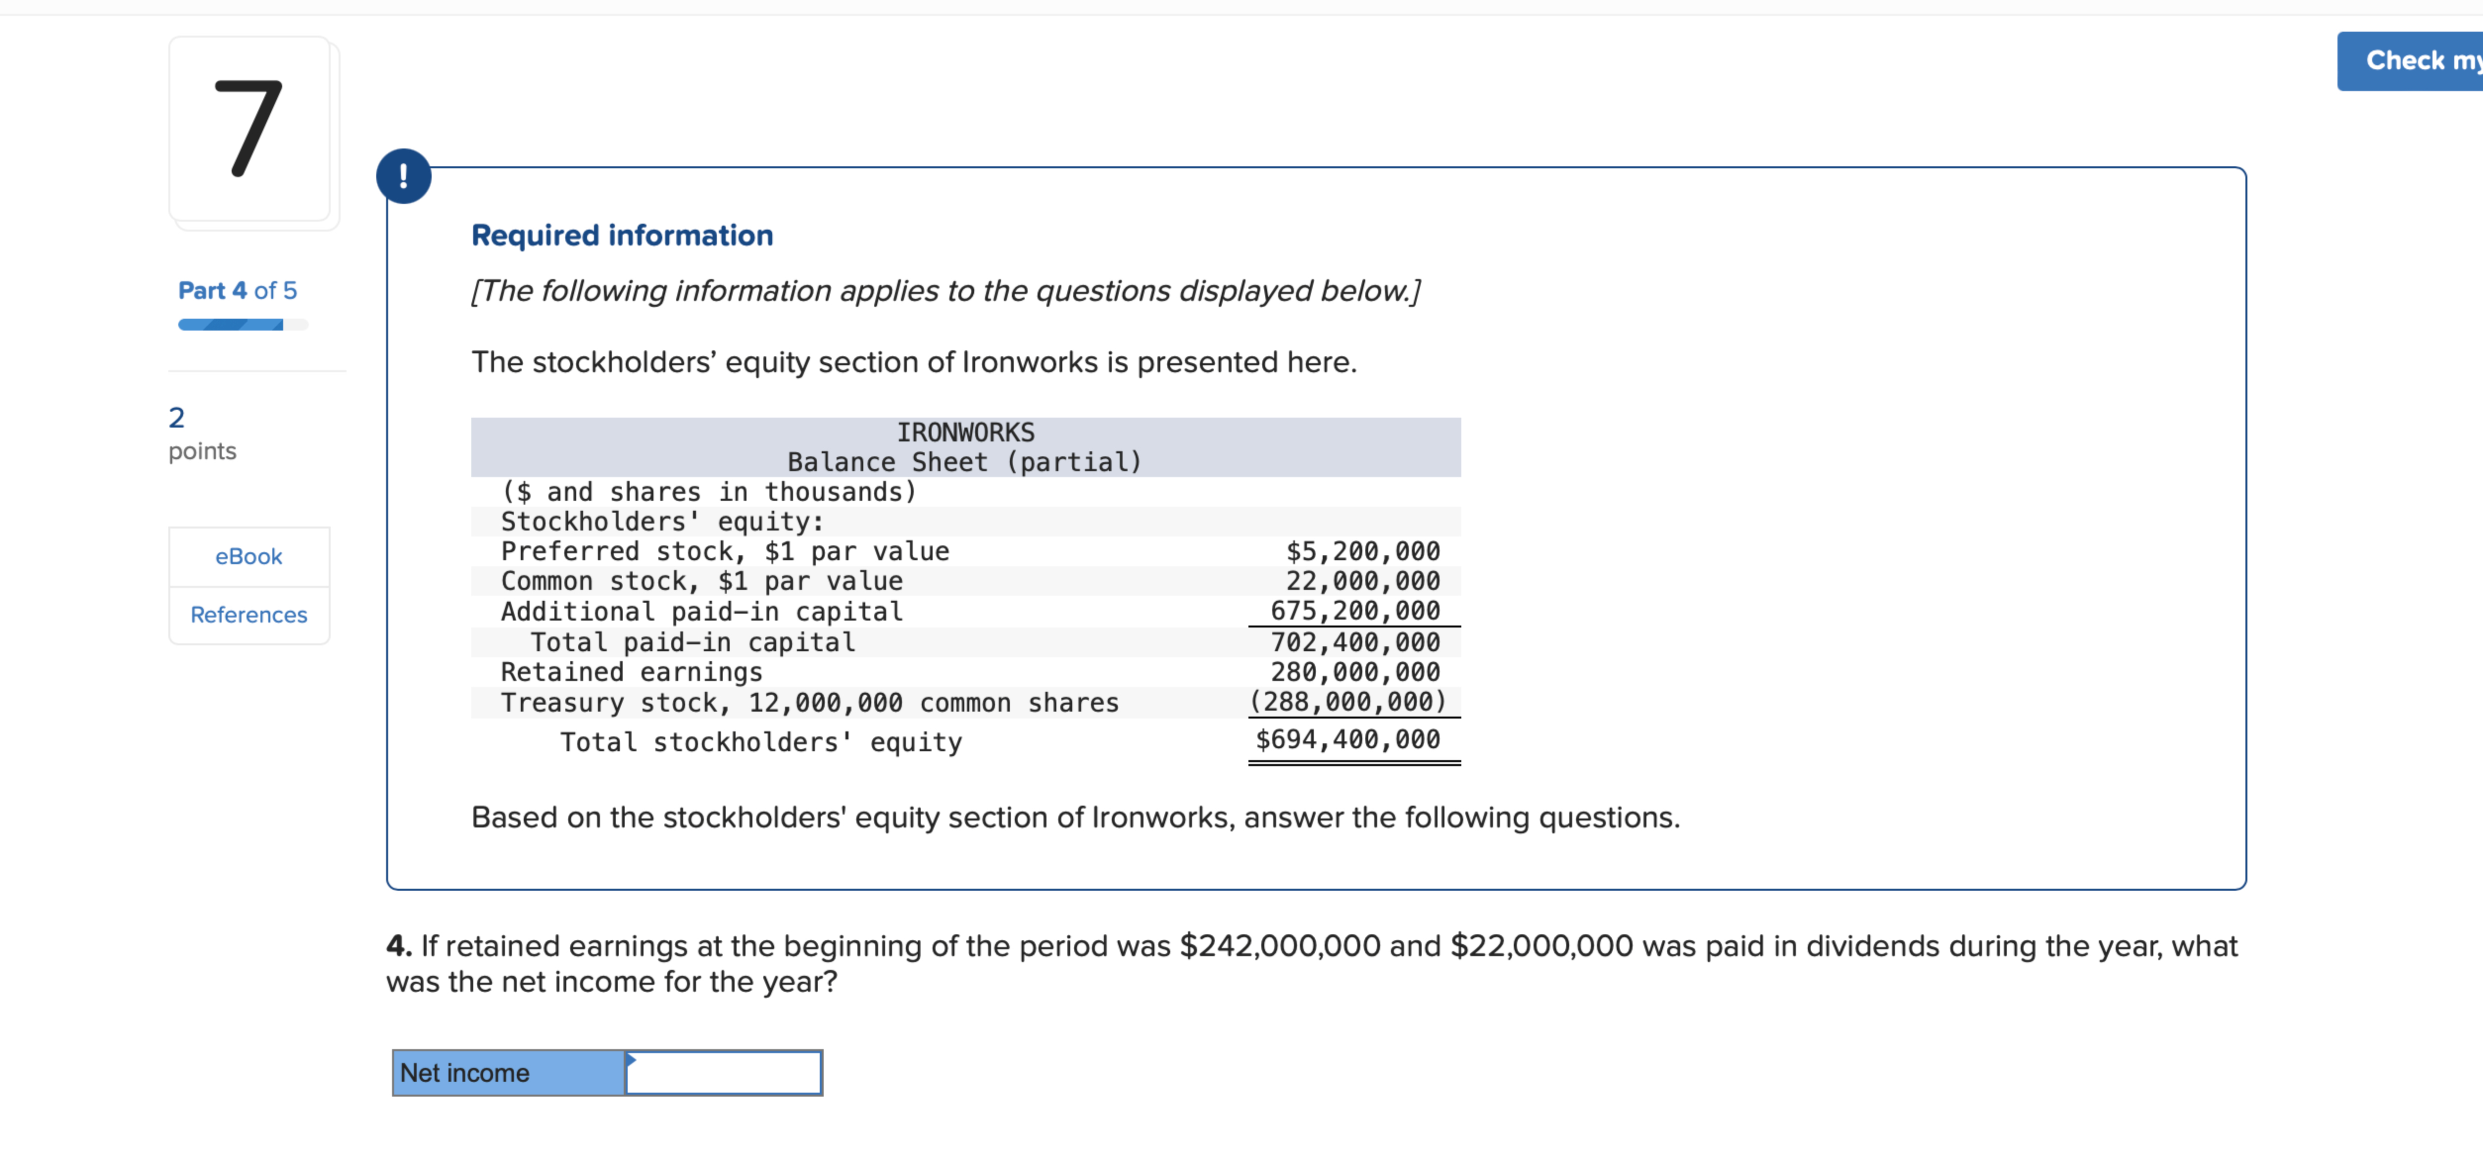Click the IRONWORKS table header
This screenshot has width=2483, height=1158.
(x=965, y=433)
